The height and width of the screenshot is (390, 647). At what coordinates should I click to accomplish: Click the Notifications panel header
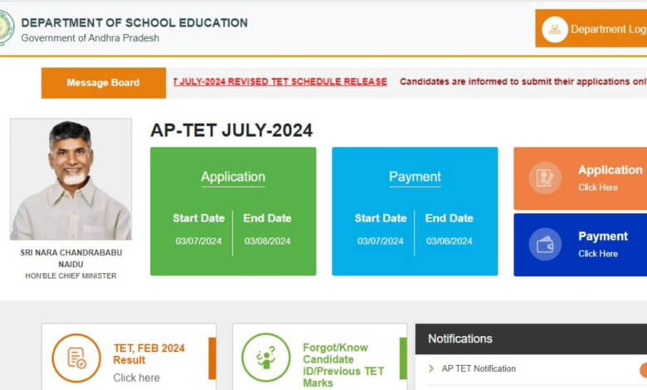point(531,339)
